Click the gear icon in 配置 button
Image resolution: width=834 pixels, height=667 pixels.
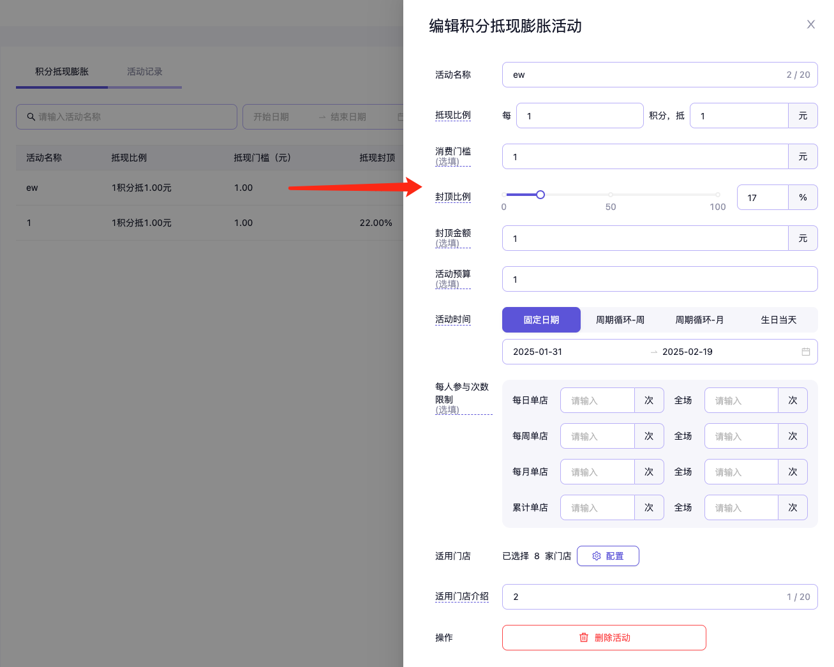597,556
